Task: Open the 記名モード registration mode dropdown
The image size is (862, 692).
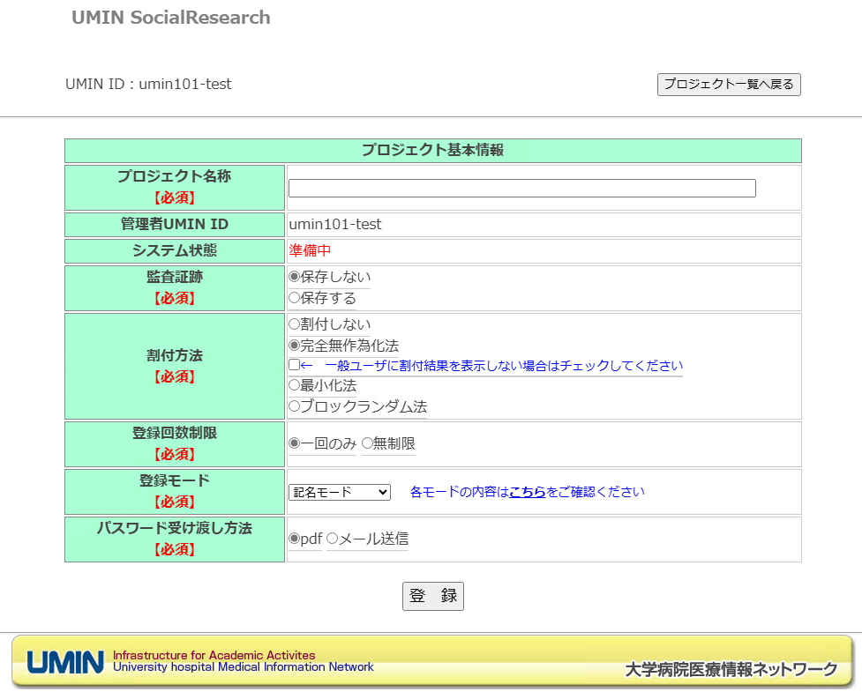Action: (x=340, y=492)
